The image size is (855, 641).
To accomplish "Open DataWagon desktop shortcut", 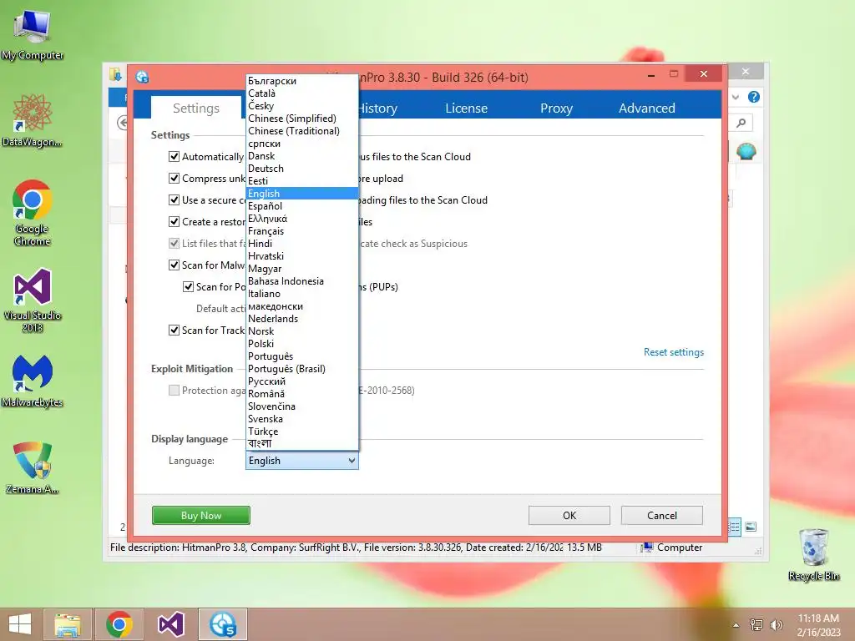I will pyautogui.click(x=33, y=120).
